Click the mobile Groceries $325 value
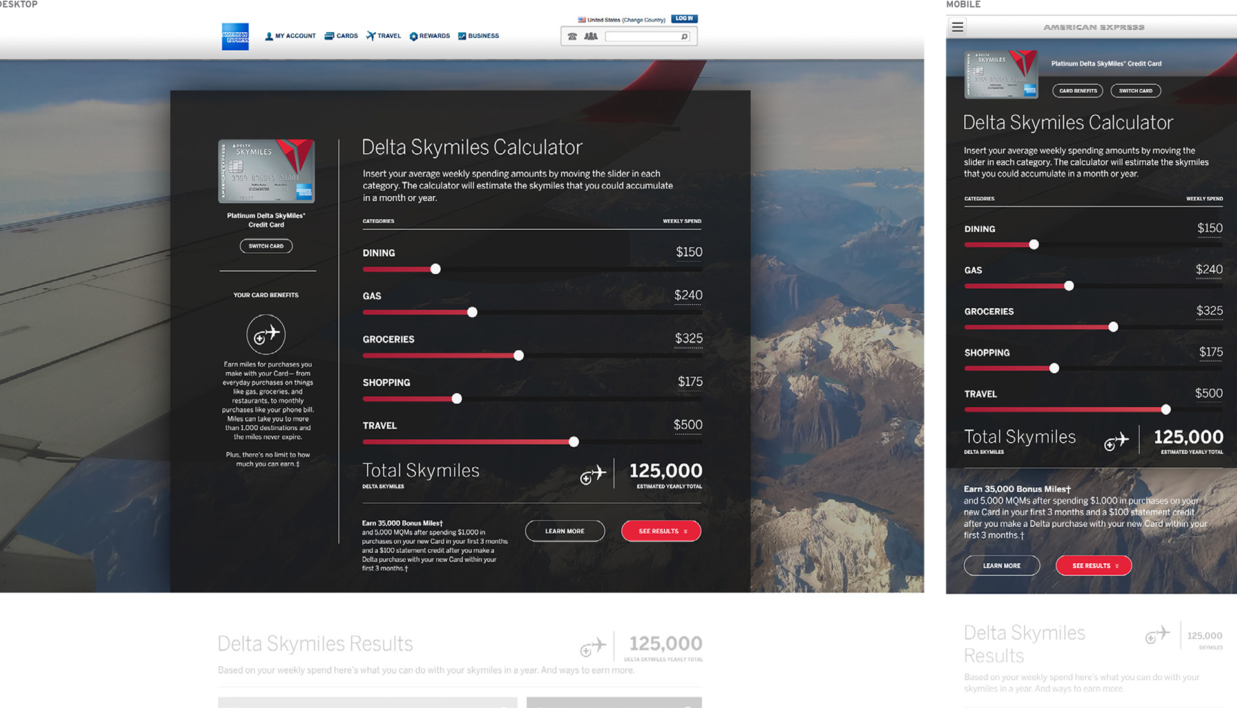Screen dimensions: 1237x708 tap(1210, 311)
